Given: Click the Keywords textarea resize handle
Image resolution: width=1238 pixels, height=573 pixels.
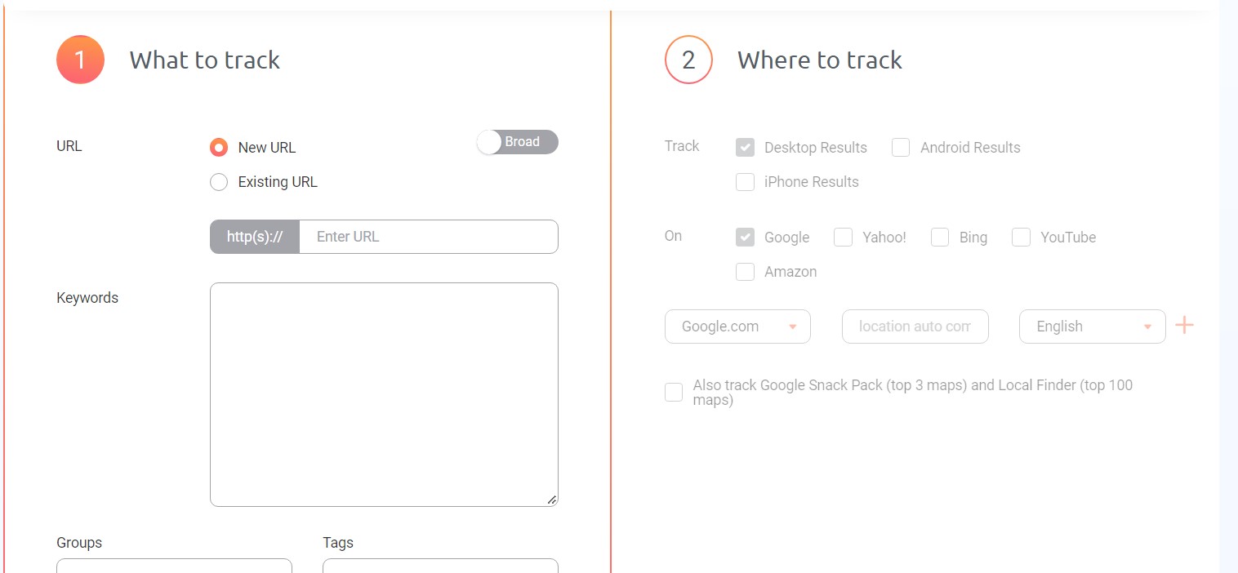Looking at the screenshot, I should [x=551, y=499].
